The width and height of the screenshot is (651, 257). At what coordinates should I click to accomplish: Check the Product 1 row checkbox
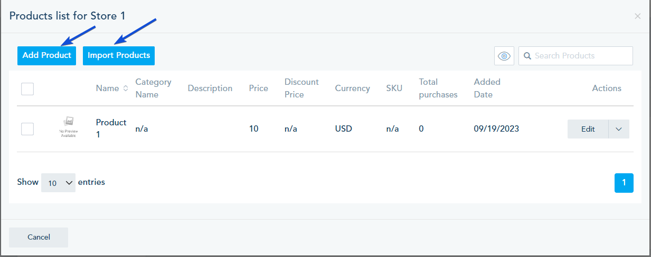27,128
